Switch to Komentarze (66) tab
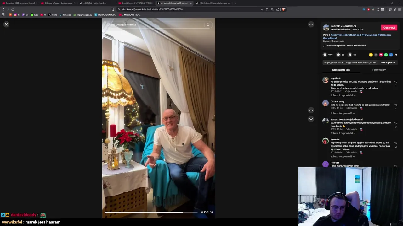The width and height of the screenshot is (403, 226). coord(341,70)
